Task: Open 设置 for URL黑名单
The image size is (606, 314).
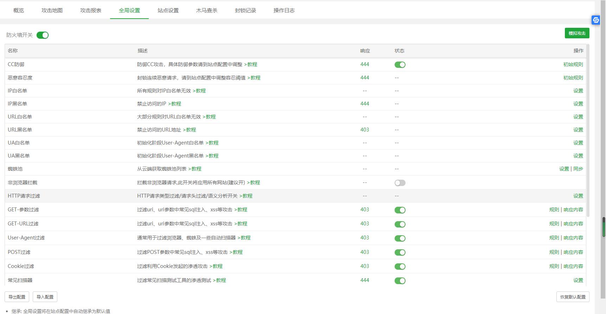Action: [578, 130]
